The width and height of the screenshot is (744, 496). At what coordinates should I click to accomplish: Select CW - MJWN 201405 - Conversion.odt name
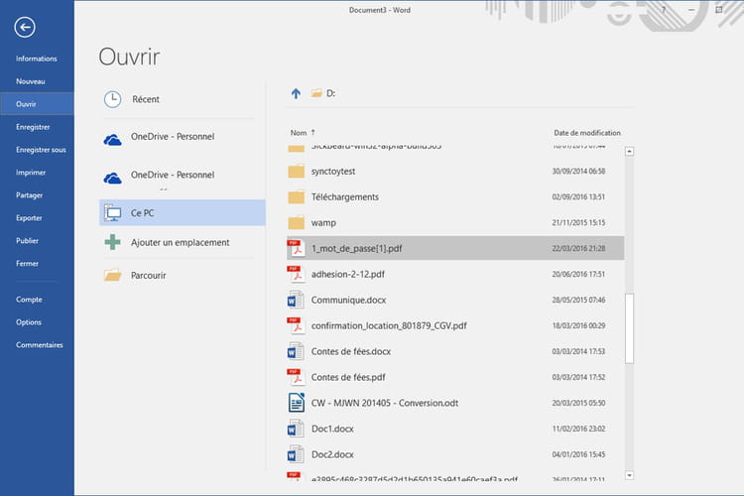pos(385,403)
